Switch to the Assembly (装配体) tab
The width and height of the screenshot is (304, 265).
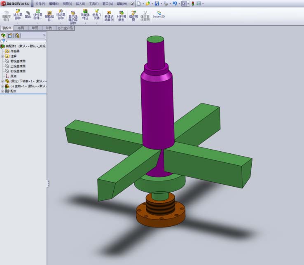click(7, 28)
